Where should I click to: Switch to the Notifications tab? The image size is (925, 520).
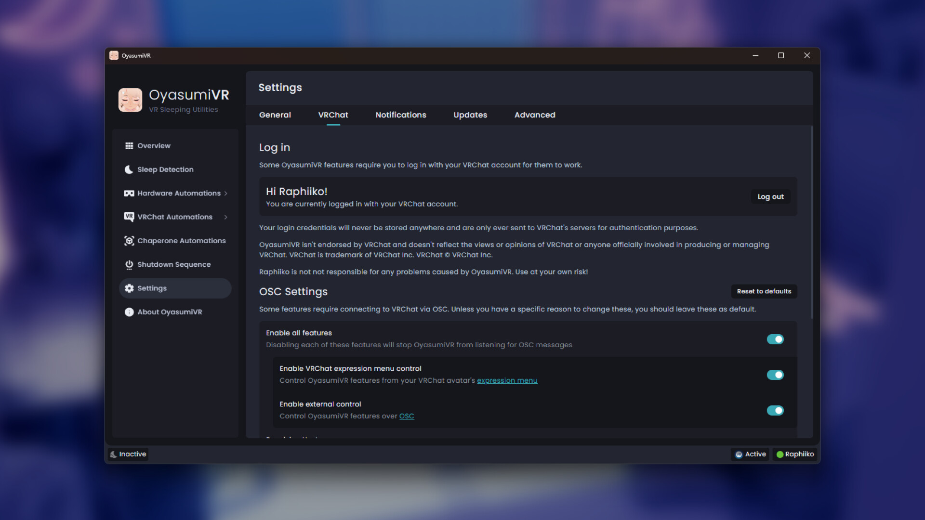[400, 115]
